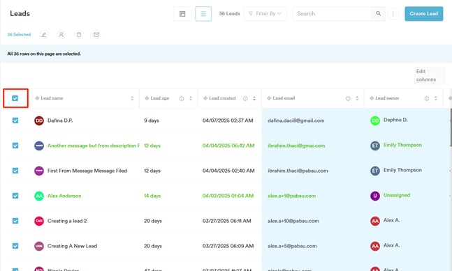Click the Unassigned owner U avatar
Viewport: 452px width, 271px height.
[374, 196]
